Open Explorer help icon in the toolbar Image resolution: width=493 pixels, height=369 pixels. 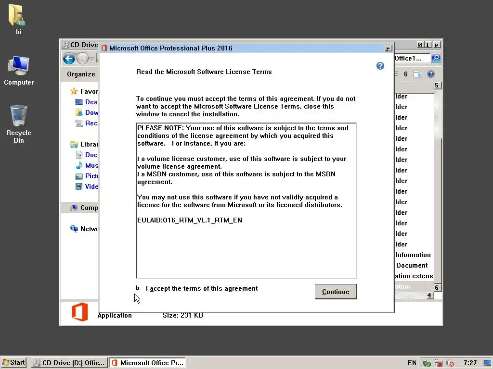(x=431, y=74)
